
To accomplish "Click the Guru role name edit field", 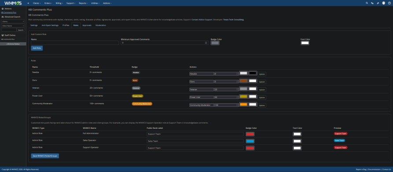I will click(x=202, y=82).
